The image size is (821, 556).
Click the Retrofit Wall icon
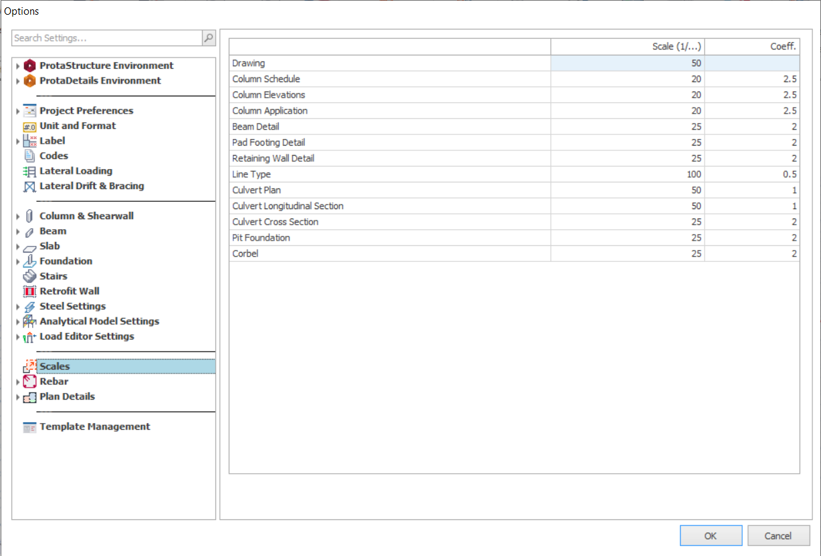[x=29, y=291]
